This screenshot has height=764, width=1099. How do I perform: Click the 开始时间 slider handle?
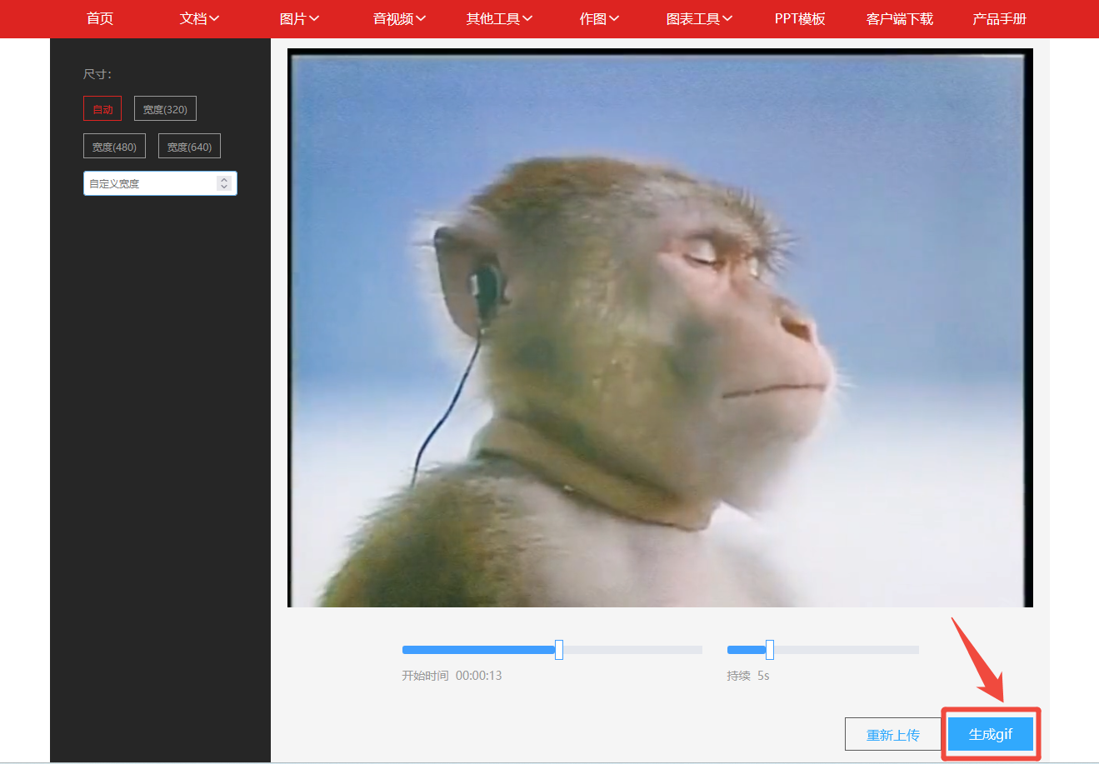point(559,650)
